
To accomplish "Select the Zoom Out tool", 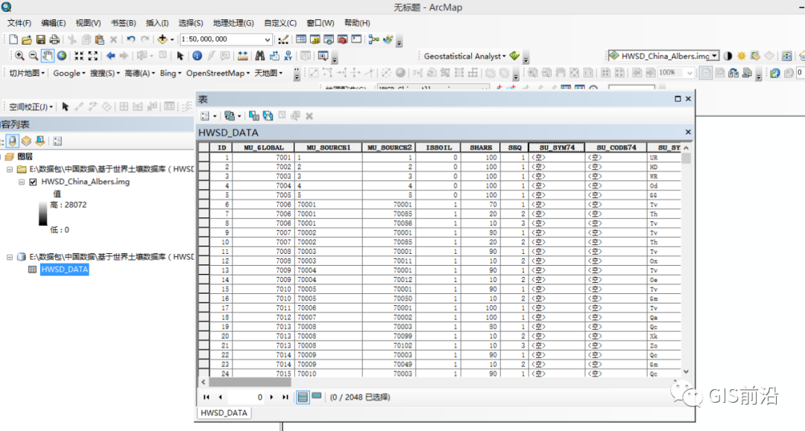I will click(x=34, y=56).
